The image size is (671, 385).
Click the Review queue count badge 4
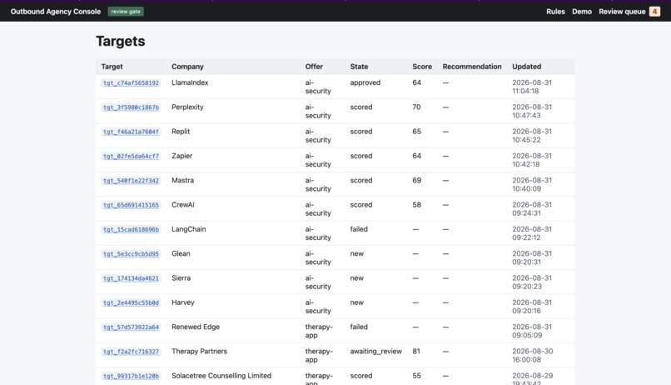click(654, 12)
